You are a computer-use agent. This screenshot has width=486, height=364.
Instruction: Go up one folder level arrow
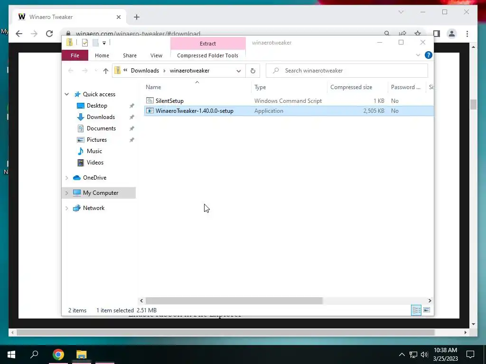point(106,71)
